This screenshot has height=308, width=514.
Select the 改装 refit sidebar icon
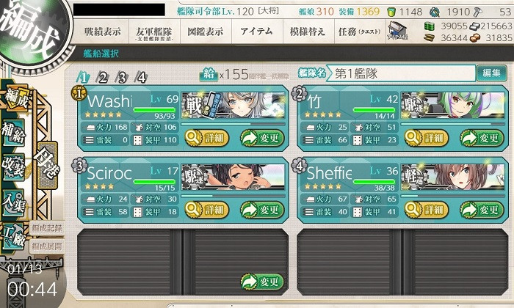(x=13, y=167)
